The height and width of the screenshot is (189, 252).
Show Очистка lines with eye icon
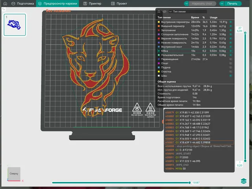(231, 72)
